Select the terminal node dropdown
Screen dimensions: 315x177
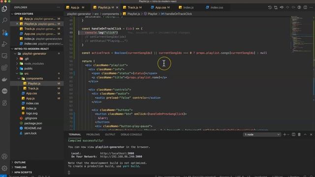[262, 134]
